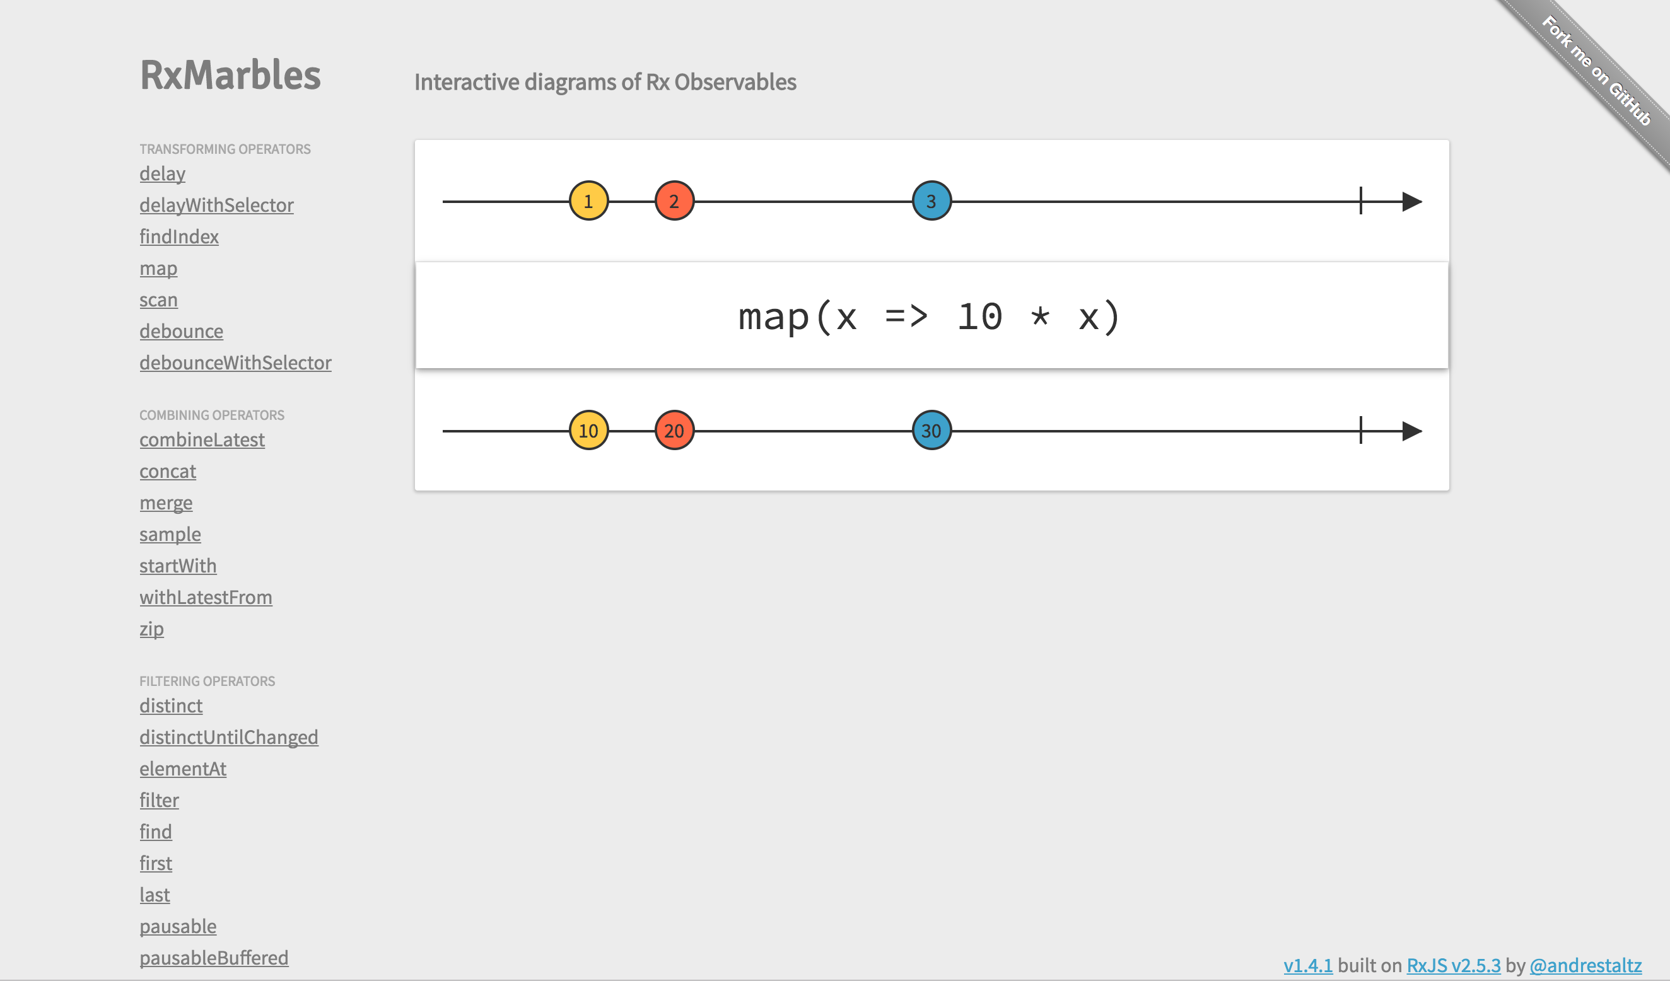Open the @andrestaltz author link
This screenshot has height=981, width=1670.
click(1585, 965)
